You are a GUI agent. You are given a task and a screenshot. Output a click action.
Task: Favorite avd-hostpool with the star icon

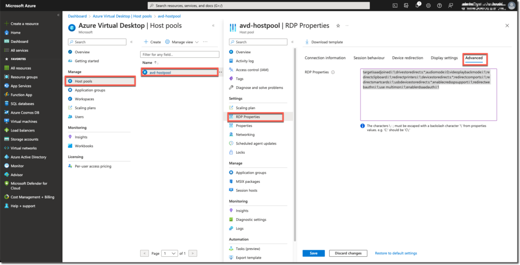click(338, 25)
